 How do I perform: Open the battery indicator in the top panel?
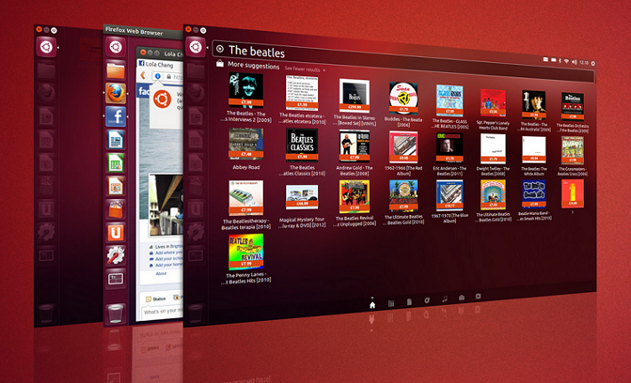(x=554, y=60)
